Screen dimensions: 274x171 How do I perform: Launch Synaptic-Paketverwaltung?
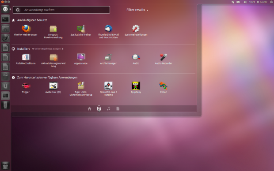tap(53, 32)
